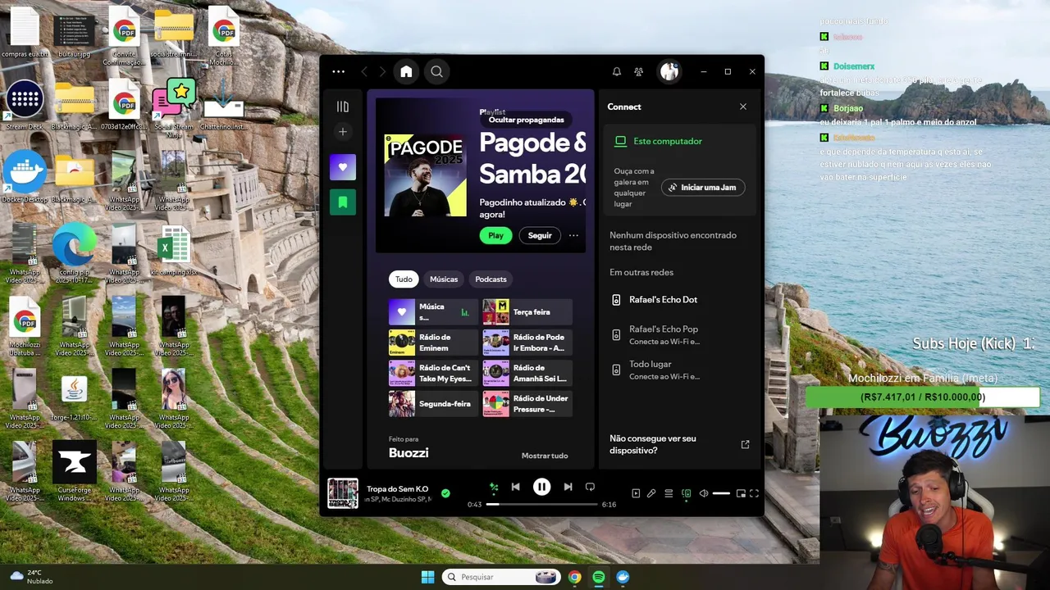
Task: Expand Your Library sidebar
Action: [343, 107]
